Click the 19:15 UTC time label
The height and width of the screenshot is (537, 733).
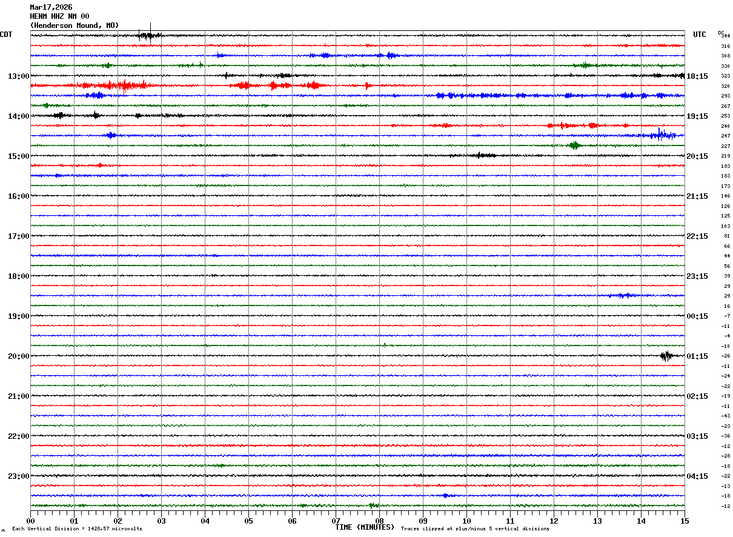tap(697, 116)
